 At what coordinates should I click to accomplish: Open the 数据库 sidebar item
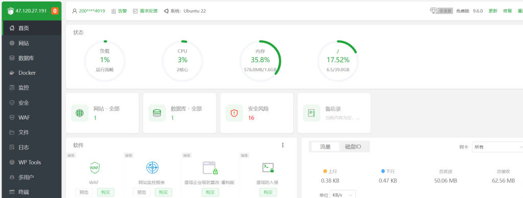[32, 58]
